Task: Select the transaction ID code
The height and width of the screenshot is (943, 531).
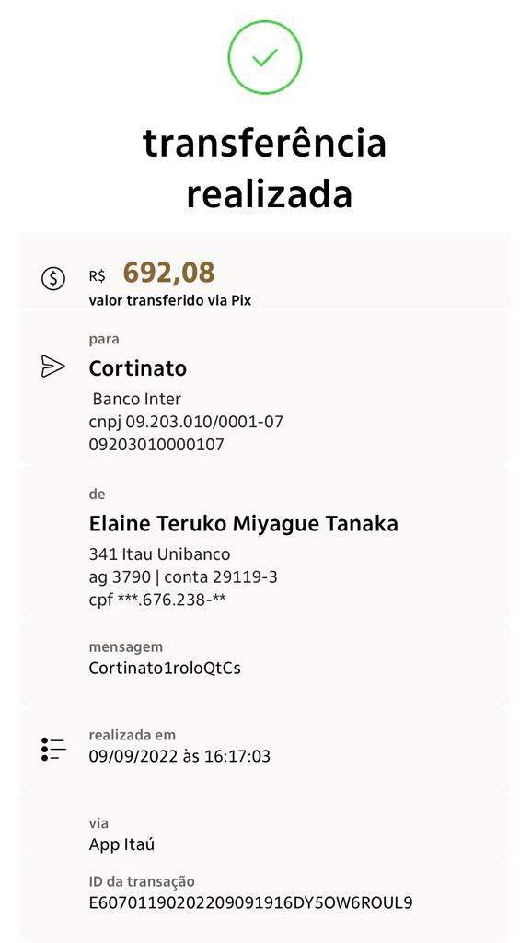Action: [x=250, y=903]
